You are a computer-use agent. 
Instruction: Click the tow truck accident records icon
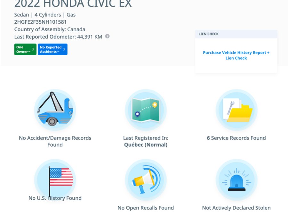click(55, 110)
